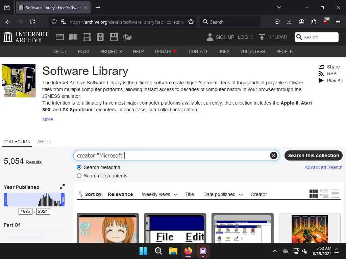Open the DONATE nav menu item

point(166,52)
